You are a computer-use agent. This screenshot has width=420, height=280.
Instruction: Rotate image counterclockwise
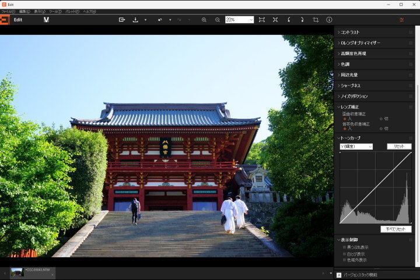289,20
